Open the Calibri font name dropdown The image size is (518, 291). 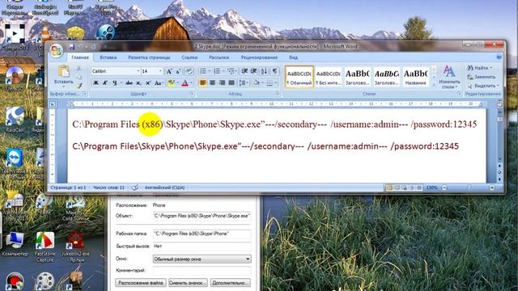click(x=138, y=71)
